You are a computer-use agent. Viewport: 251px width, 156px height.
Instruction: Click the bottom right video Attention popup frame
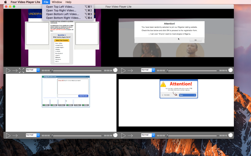(x=179, y=88)
